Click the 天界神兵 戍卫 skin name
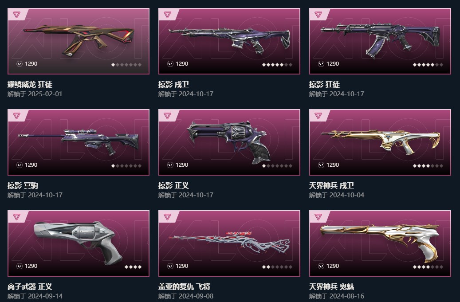Screen dimensions: 460x302 pyautogui.click(x=331, y=186)
